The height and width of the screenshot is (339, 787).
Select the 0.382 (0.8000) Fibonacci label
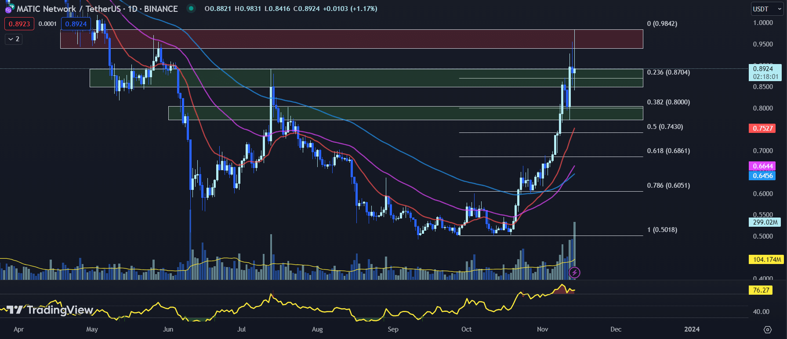coord(668,102)
